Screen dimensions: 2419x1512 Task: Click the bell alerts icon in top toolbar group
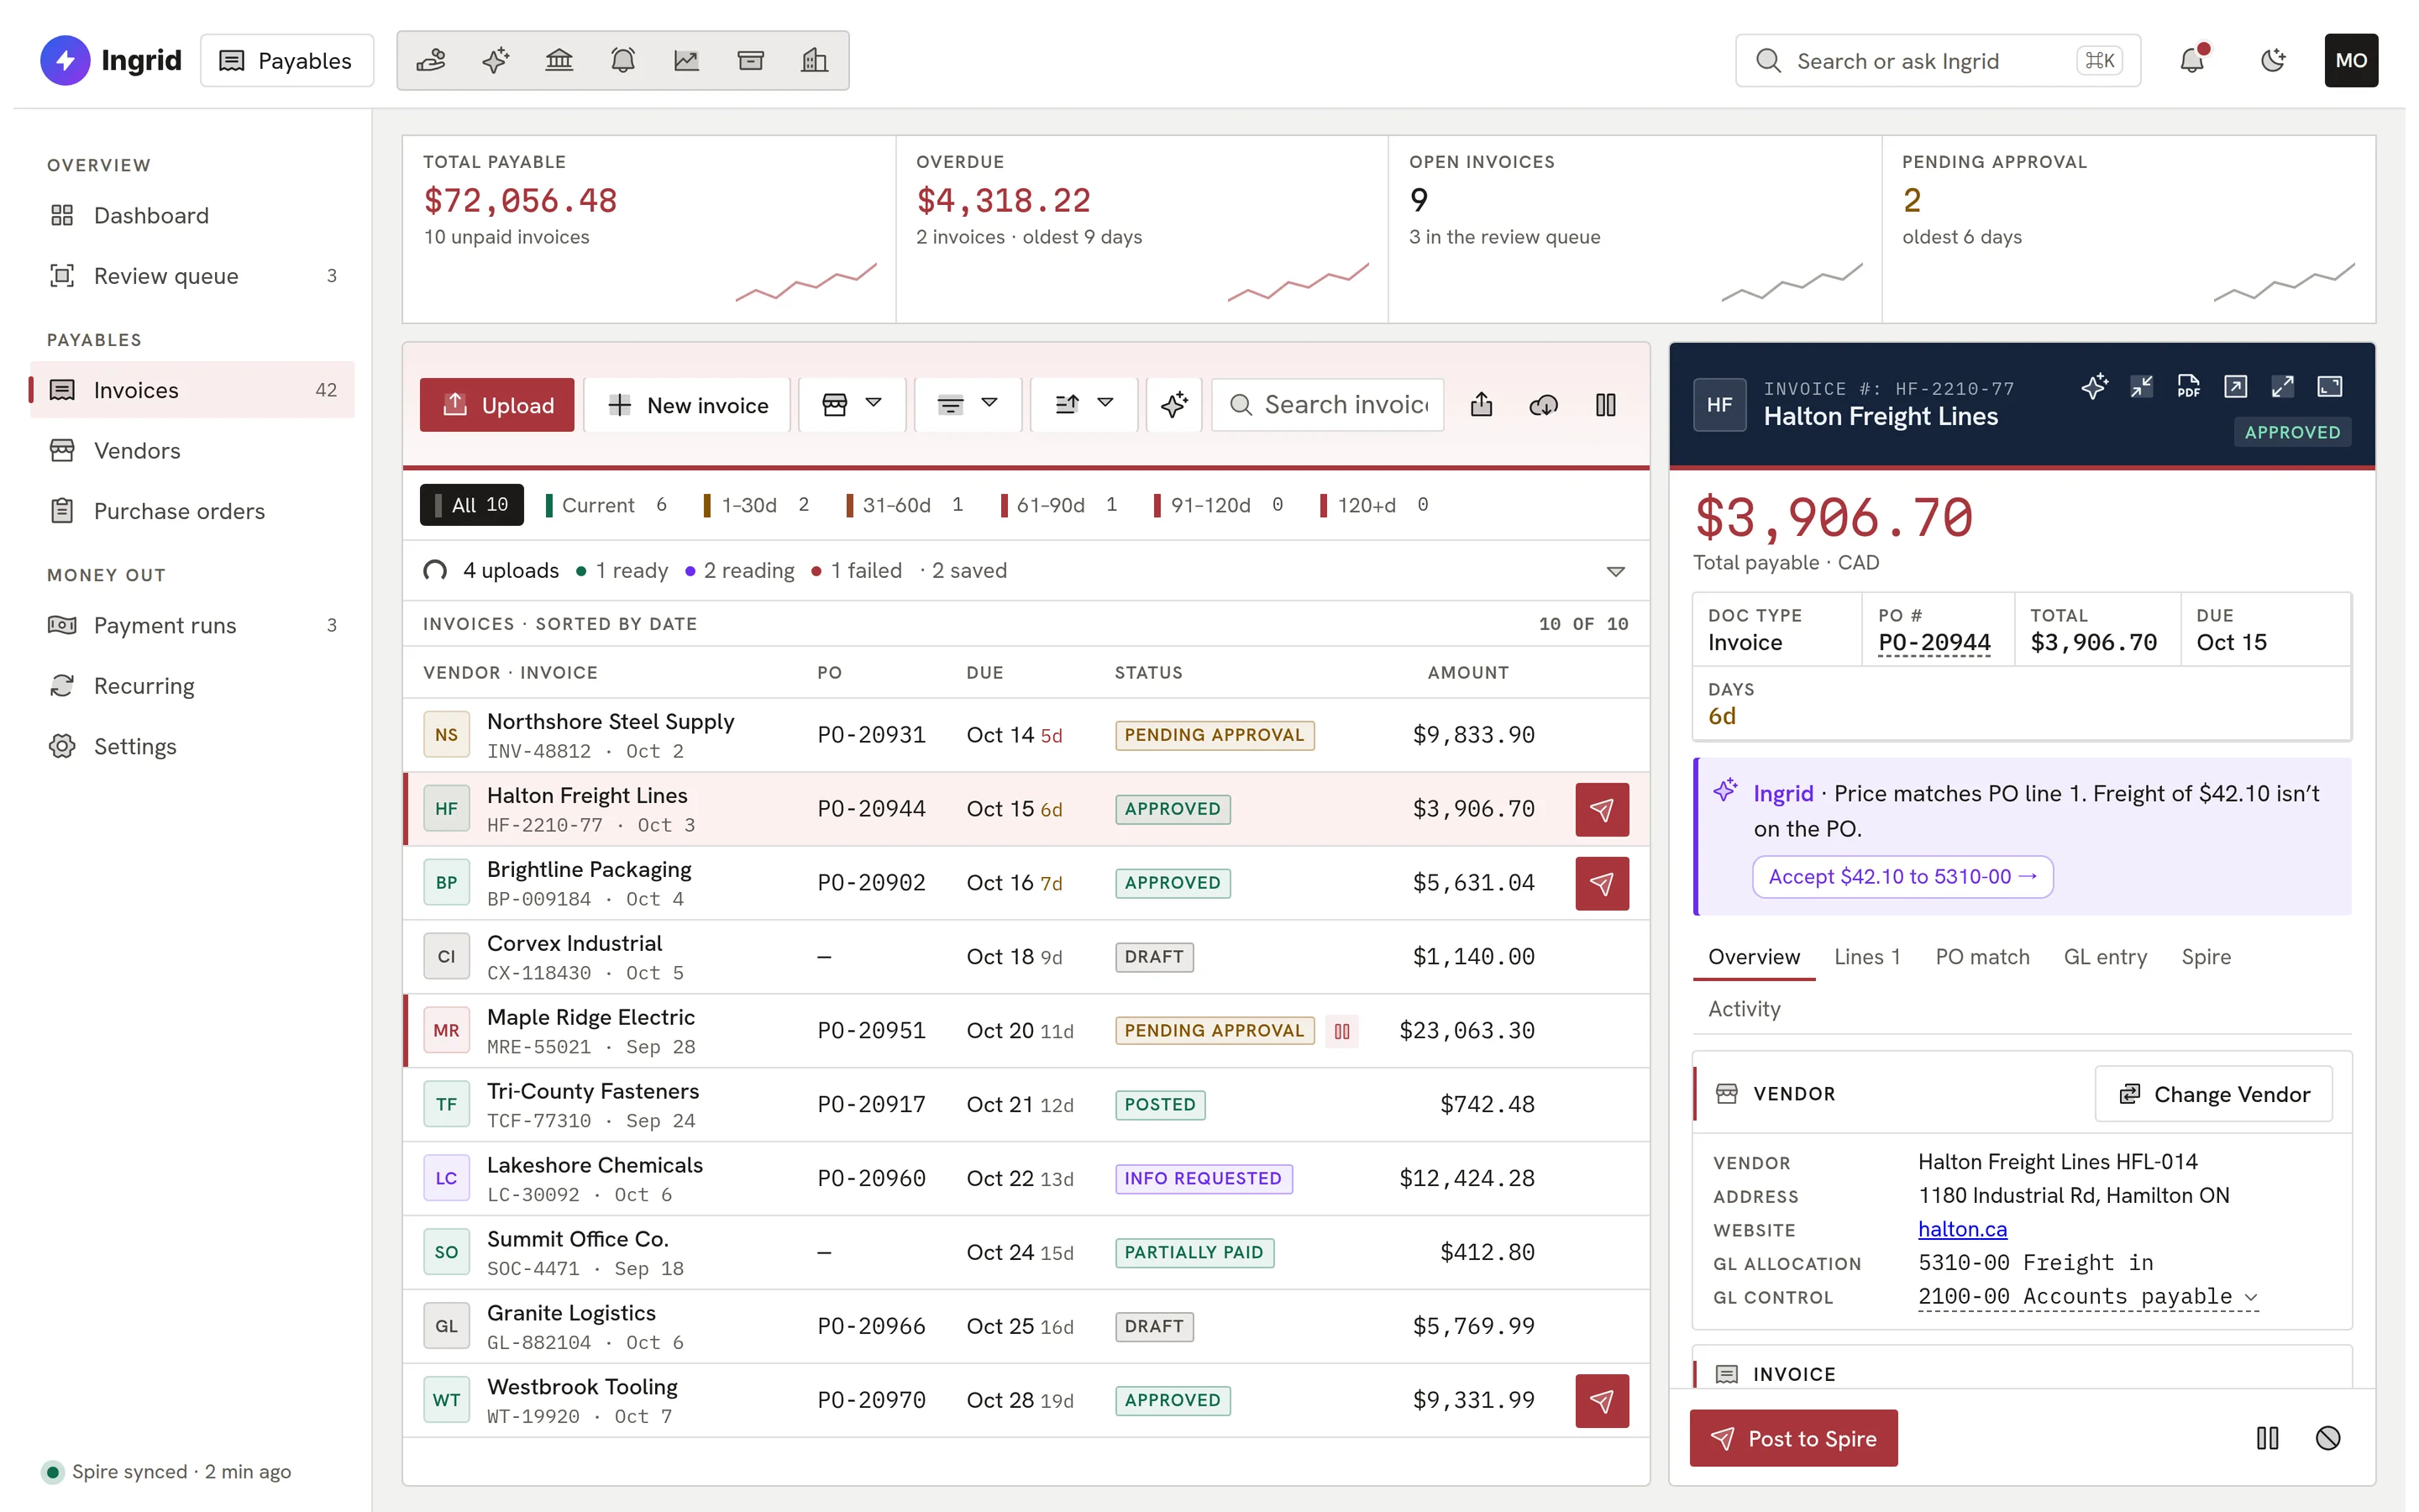(x=622, y=61)
